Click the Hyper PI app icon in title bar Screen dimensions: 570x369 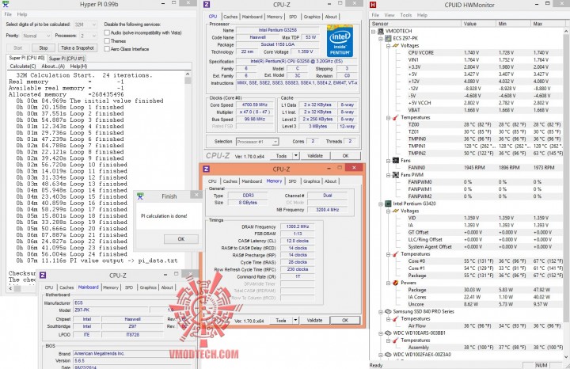[x=5, y=5]
